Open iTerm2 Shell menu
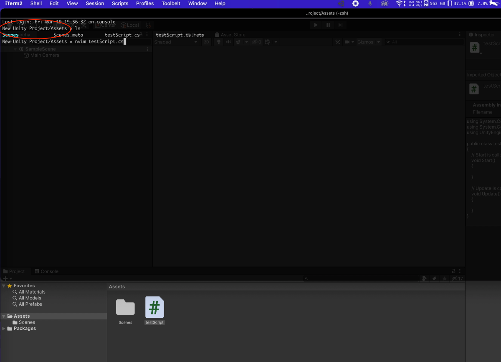501x362 pixels. point(36,3)
